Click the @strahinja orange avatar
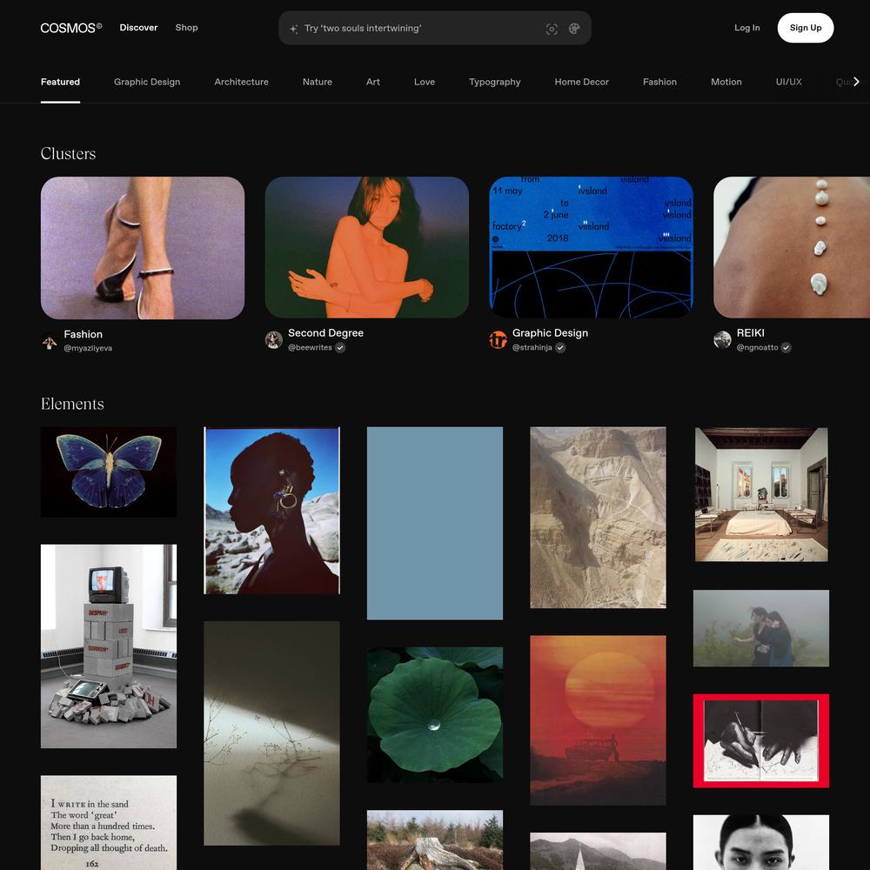 (x=499, y=340)
